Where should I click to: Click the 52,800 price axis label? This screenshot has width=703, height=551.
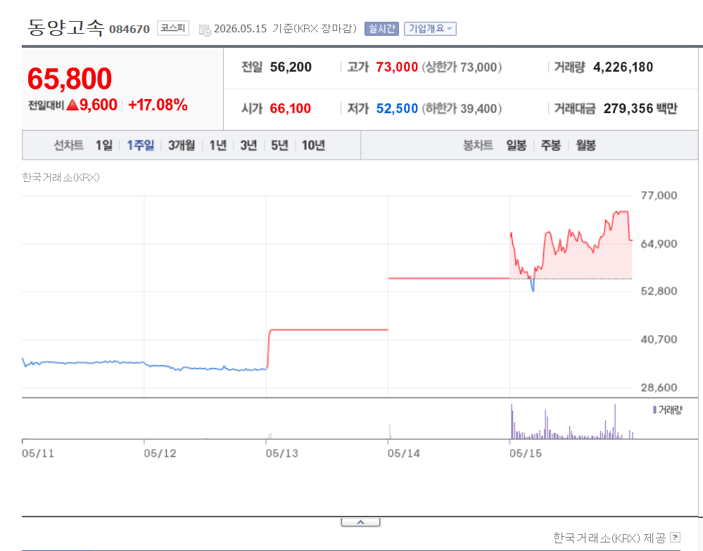click(659, 291)
